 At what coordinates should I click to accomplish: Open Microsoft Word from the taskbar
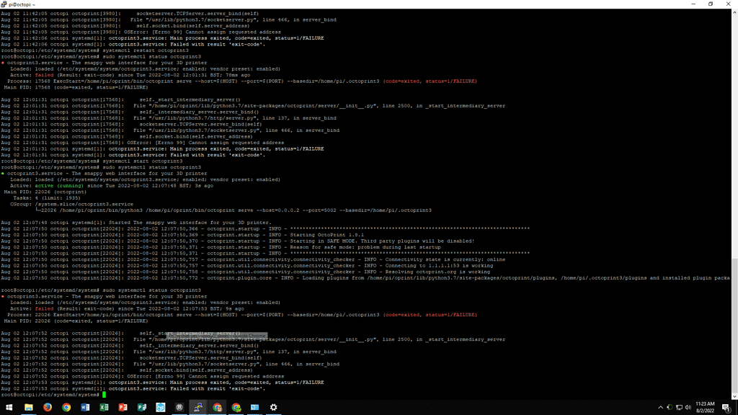pyautogui.click(x=85, y=407)
